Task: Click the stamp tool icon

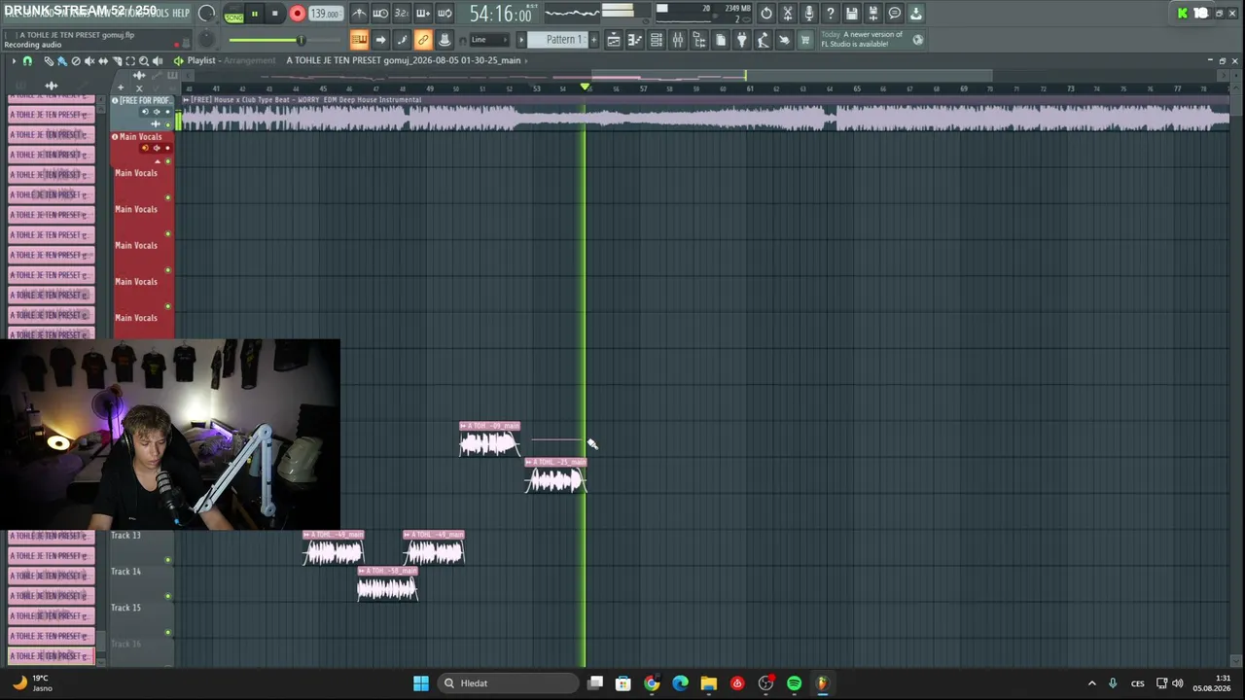Action: (445, 40)
